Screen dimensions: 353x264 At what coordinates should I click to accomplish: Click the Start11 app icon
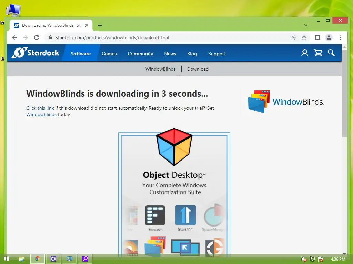pos(185,215)
